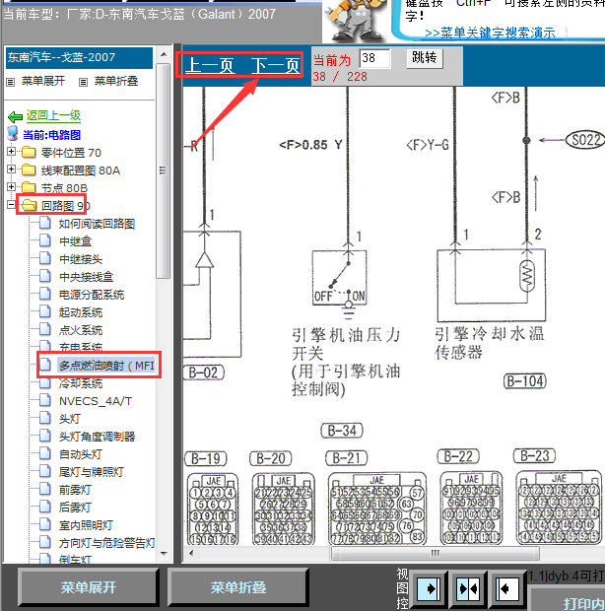605x611 pixels.
Task: Open the 室内照明灯 tree item
Action: click(x=86, y=525)
